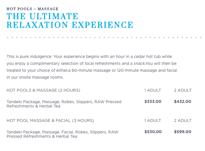The image size is (205, 151).
Task: Click the package description that includes Facial
Action: (x=62, y=134)
